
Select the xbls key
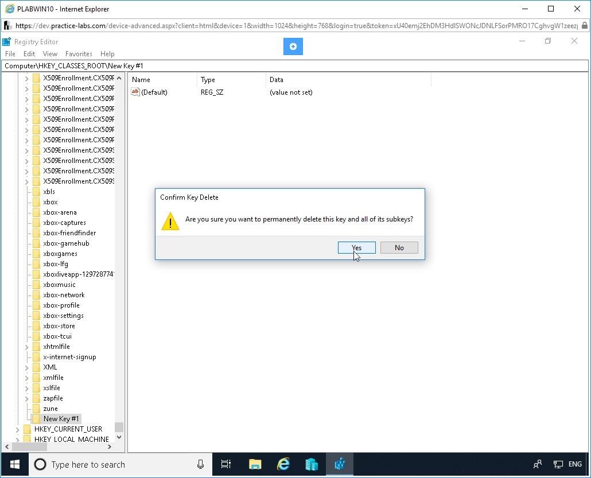point(49,192)
